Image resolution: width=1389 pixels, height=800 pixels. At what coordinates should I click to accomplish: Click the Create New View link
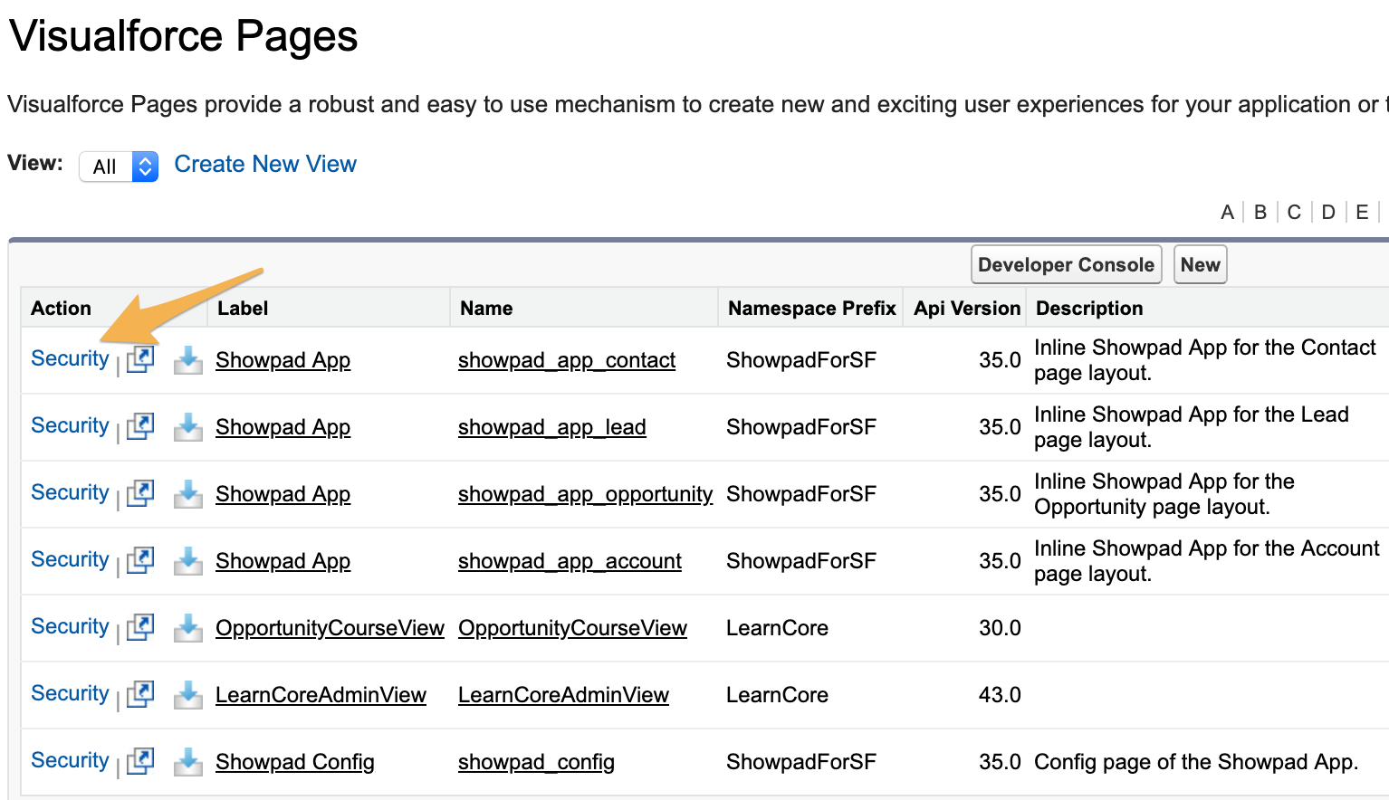tap(265, 164)
